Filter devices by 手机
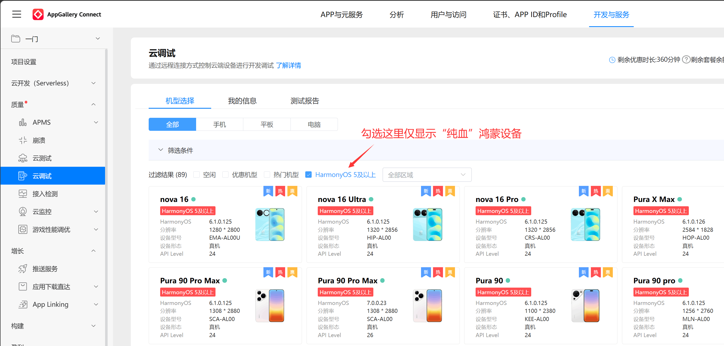The image size is (724, 346). (x=220, y=124)
